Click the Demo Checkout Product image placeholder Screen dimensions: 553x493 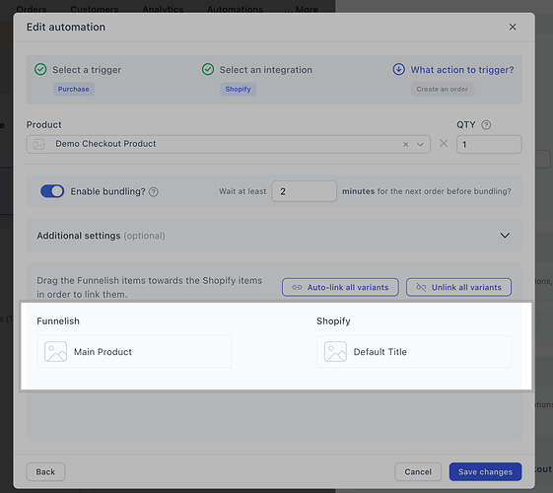38,144
